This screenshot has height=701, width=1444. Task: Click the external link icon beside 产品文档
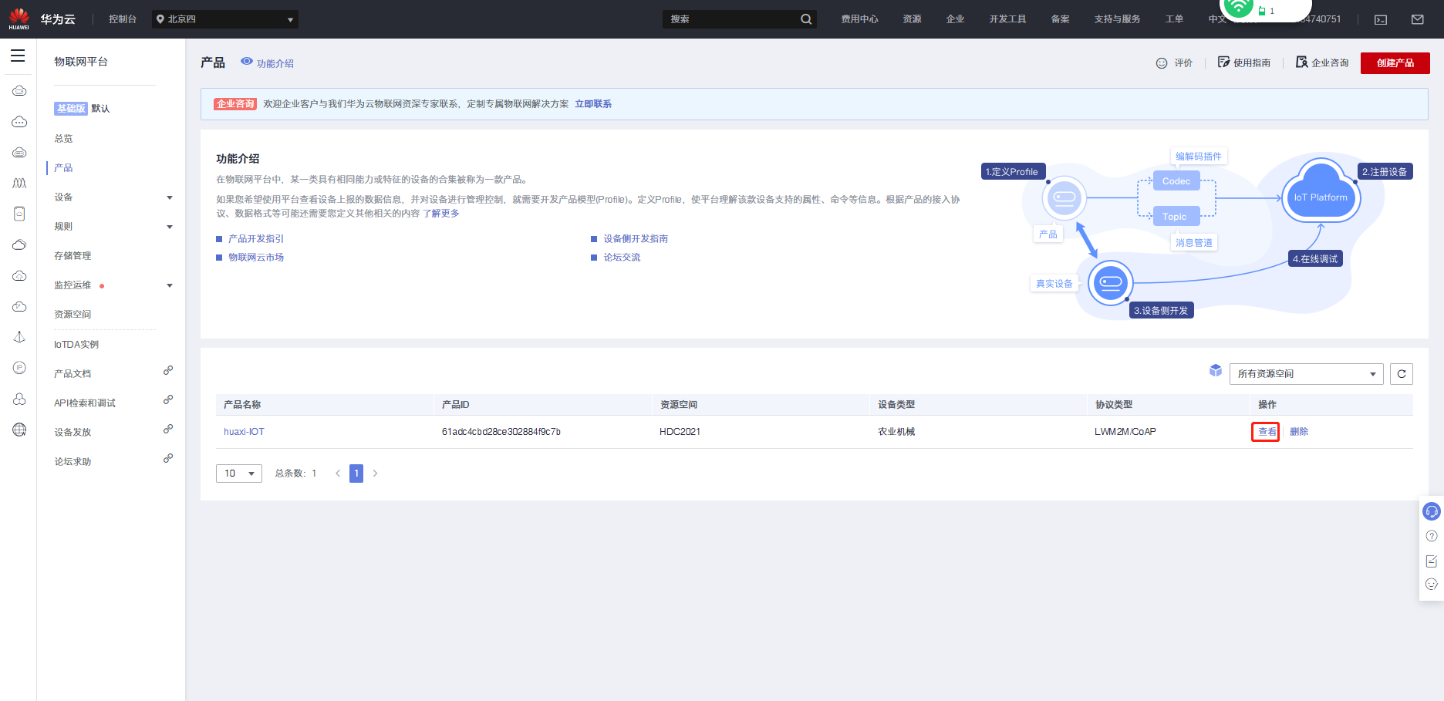tap(168, 370)
